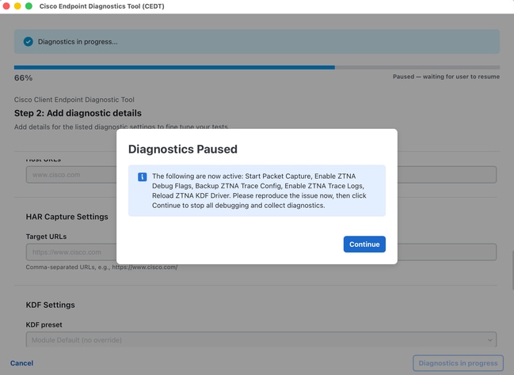The image size is (514, 375).
Task: Click the window title Cisco Endpoint Diagnostics Tool
Action: 101,6
